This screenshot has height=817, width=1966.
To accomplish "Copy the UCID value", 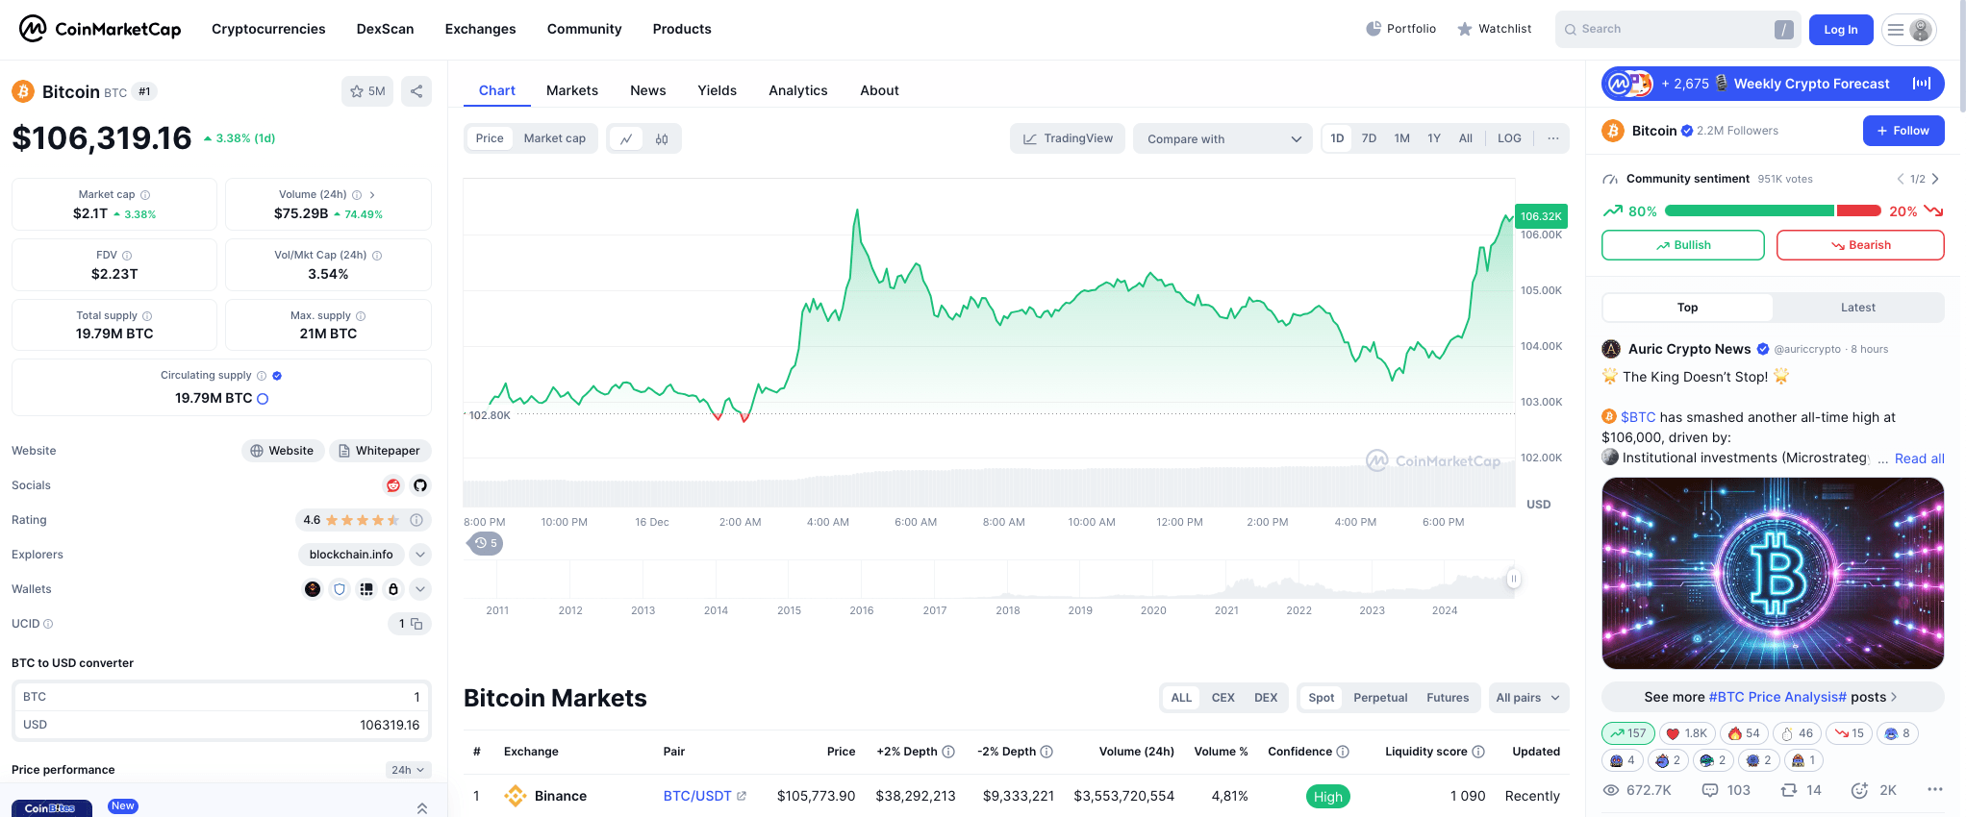I will [x=416, y=624].
